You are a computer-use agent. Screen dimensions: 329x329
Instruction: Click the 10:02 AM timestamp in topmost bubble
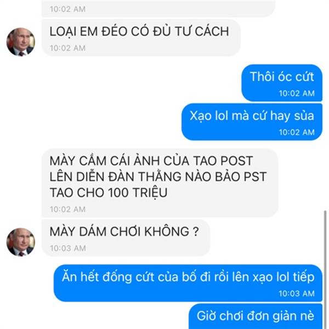[67, 9]
